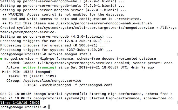Image resolution: width=178 pixels, height=110 pixels.
Task: Click the green status dot beside mongod.service
Action: coord(1,59)
